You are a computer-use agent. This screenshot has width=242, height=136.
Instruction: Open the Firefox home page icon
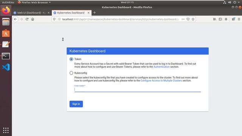(x=33, y=19)
